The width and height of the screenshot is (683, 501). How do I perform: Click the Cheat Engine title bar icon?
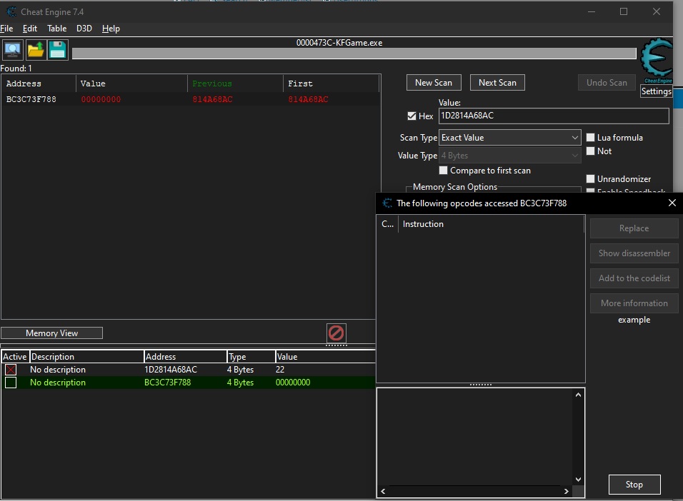[9, 11]
